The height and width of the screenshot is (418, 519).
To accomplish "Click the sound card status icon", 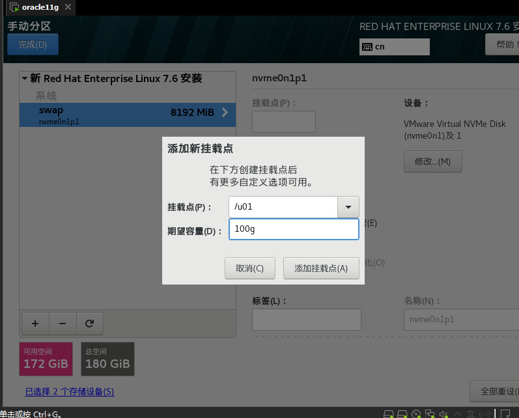I will pos(443,413).
